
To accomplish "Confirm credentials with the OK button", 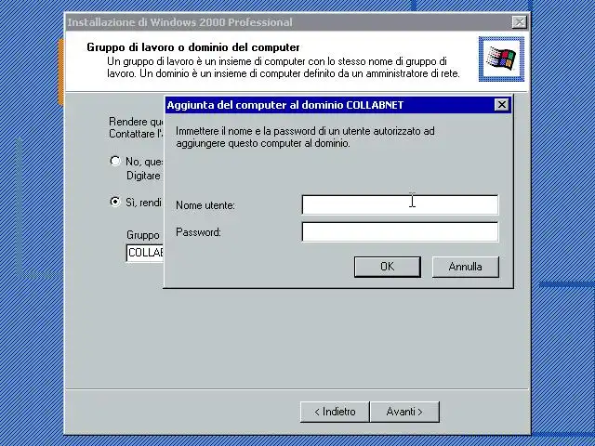I will click(388, 267).
